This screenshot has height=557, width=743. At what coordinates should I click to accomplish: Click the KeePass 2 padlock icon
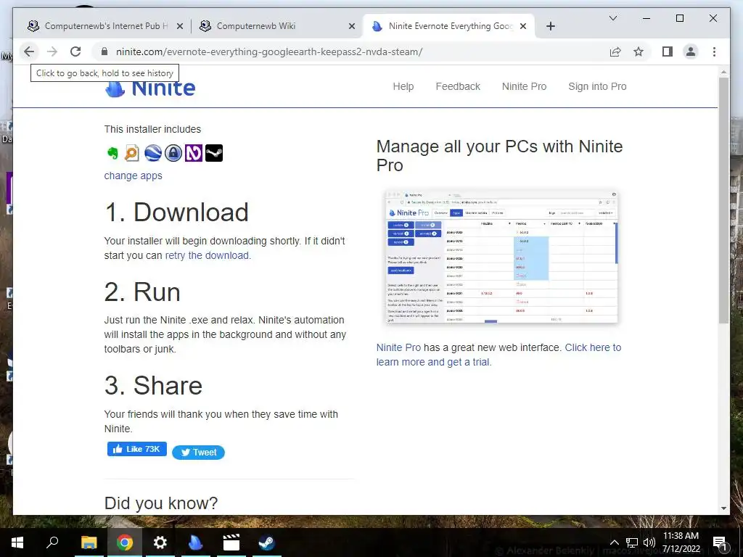click(x=173, y=153)
